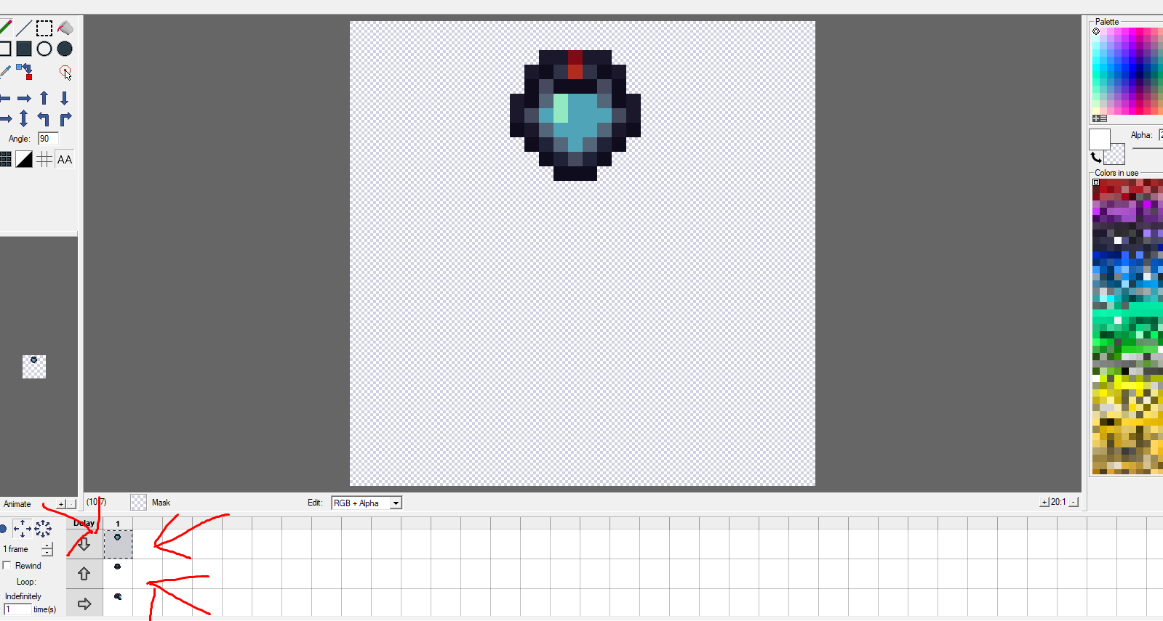Select the hot spot tool
Screen dimensions: 1163x621
click(x=65, y=72)
